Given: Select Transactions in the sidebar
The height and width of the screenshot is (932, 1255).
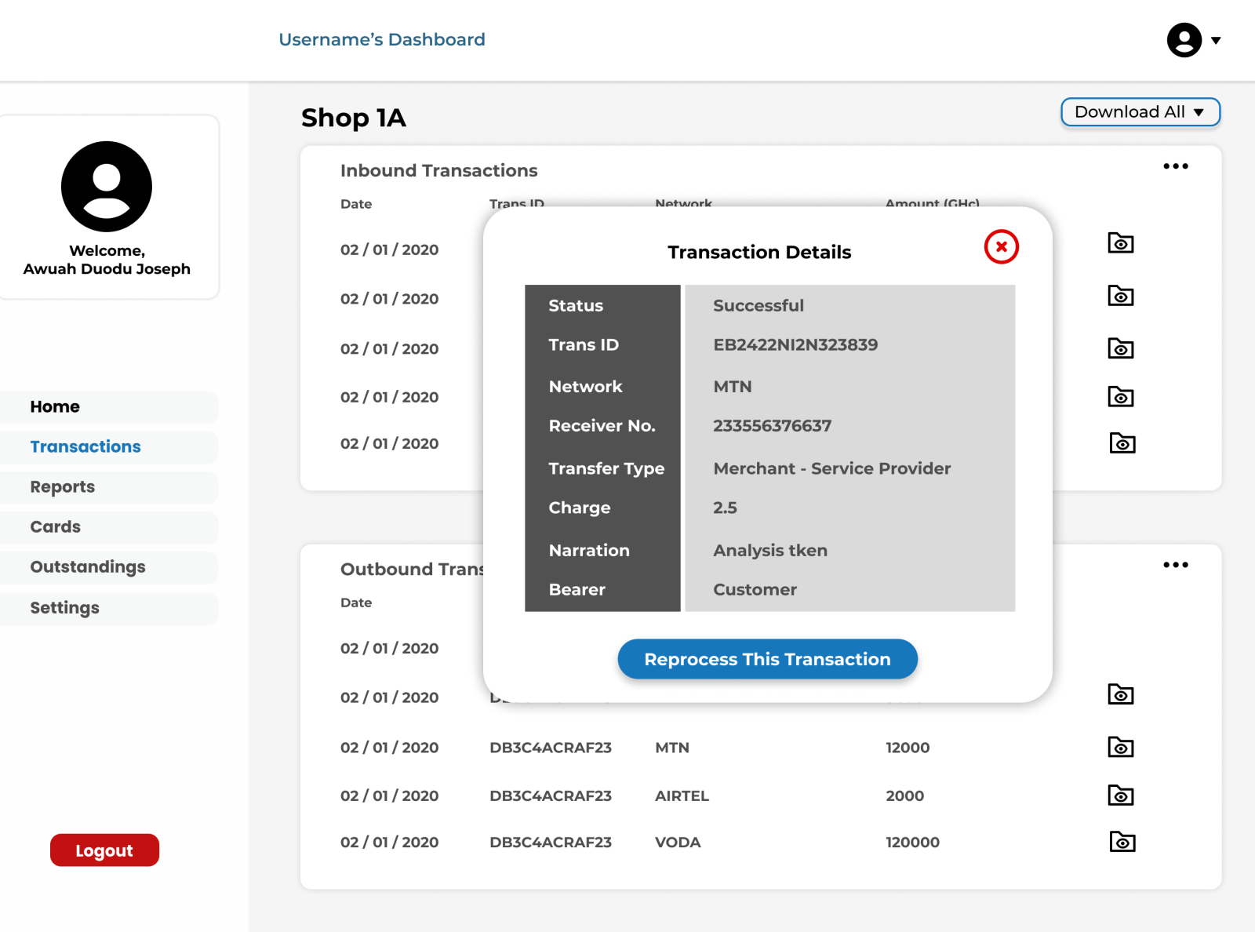Looking at the screenshot, I should coord(86,446).
